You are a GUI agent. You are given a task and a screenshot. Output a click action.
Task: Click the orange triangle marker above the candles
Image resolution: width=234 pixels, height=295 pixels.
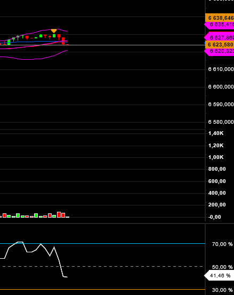pos(54,31)
